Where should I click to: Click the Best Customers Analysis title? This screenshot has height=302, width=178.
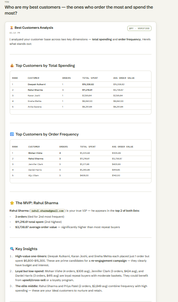(x=34, y=28)
